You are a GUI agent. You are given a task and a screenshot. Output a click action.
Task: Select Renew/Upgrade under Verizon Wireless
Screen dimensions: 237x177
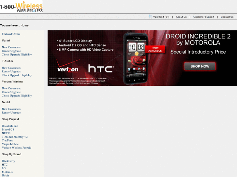point(11,92)
